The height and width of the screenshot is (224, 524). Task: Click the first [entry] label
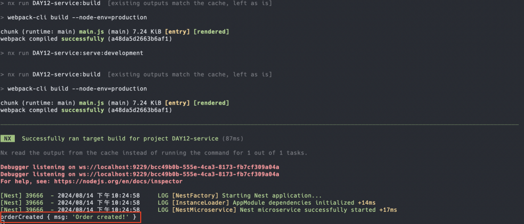click(x=178, y=31)
